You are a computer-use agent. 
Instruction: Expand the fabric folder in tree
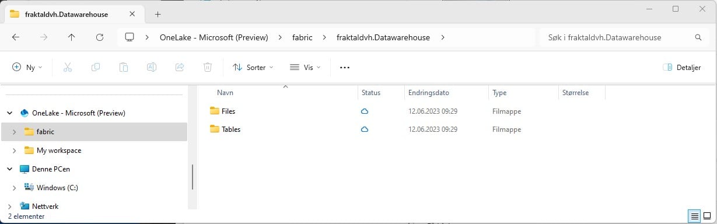(x=14, y=132)
